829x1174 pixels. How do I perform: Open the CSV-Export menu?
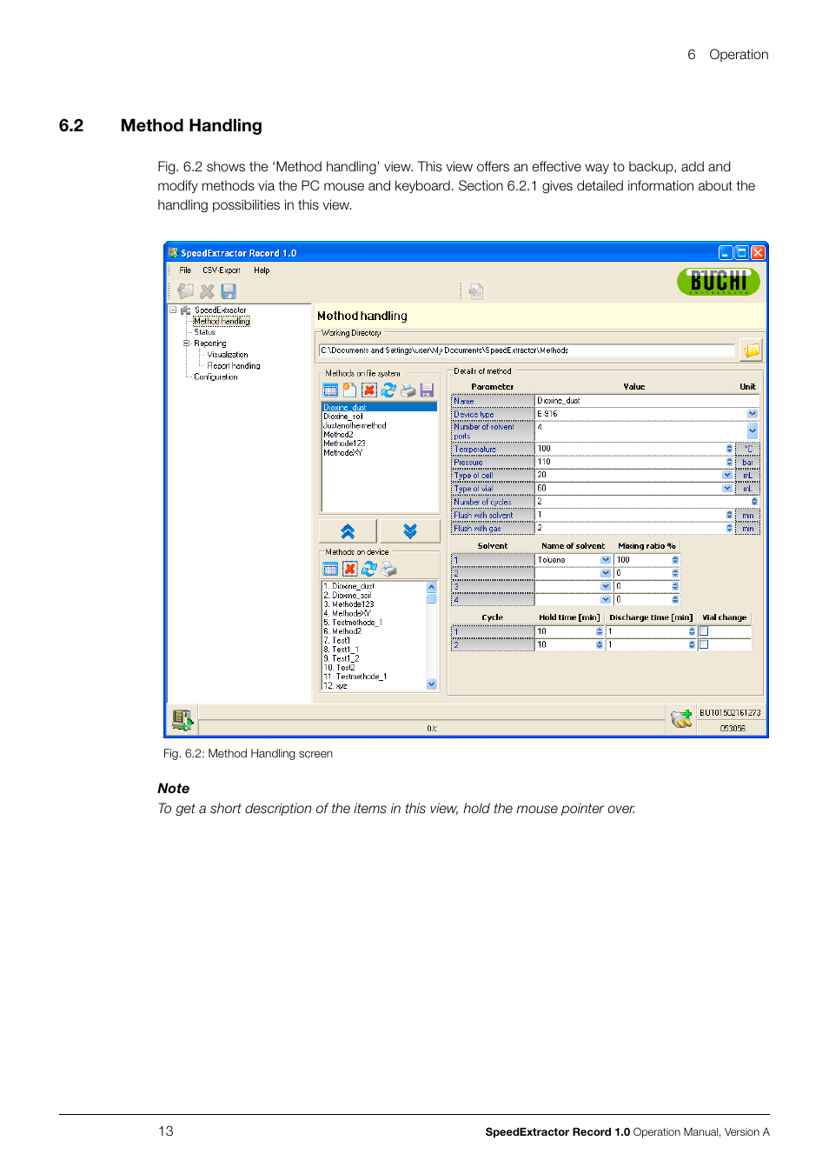pos(222,270)
